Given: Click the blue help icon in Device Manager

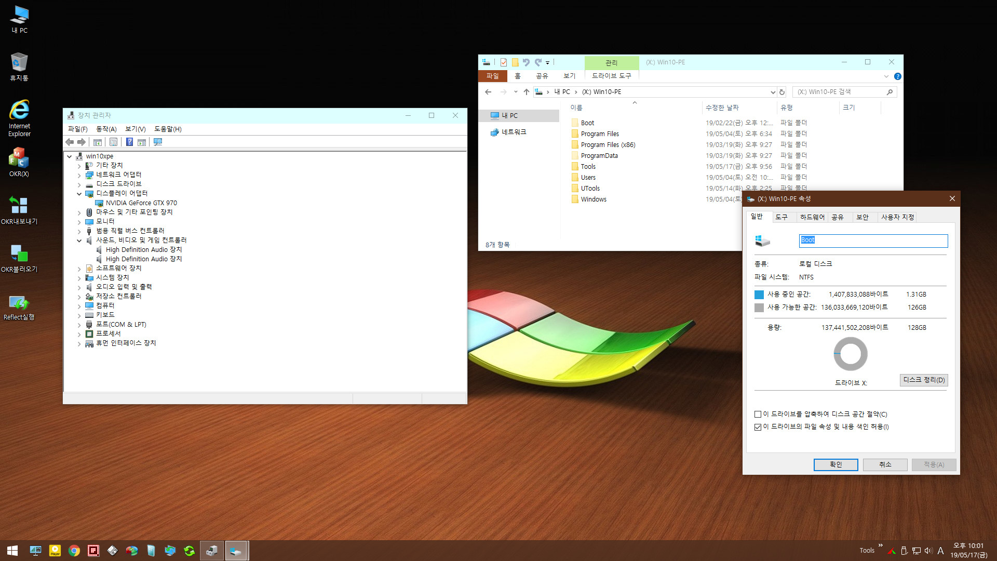Looking at the screenshot, I should (x=129, y=142).
